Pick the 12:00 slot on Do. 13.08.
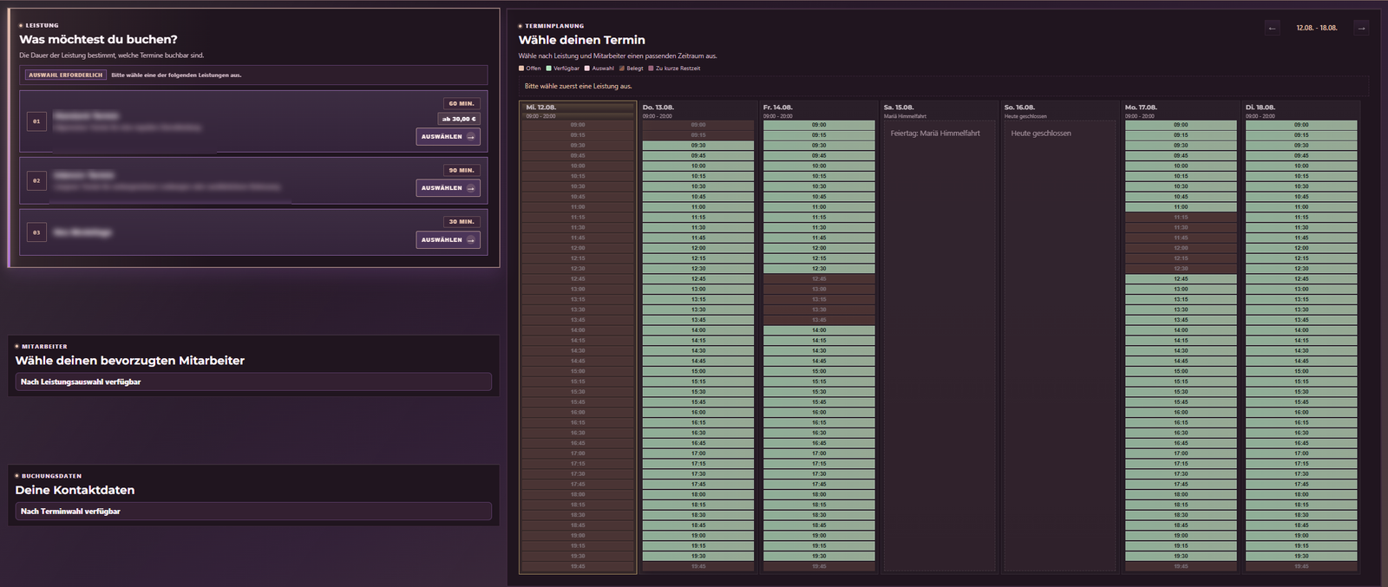 coord(698,248)
